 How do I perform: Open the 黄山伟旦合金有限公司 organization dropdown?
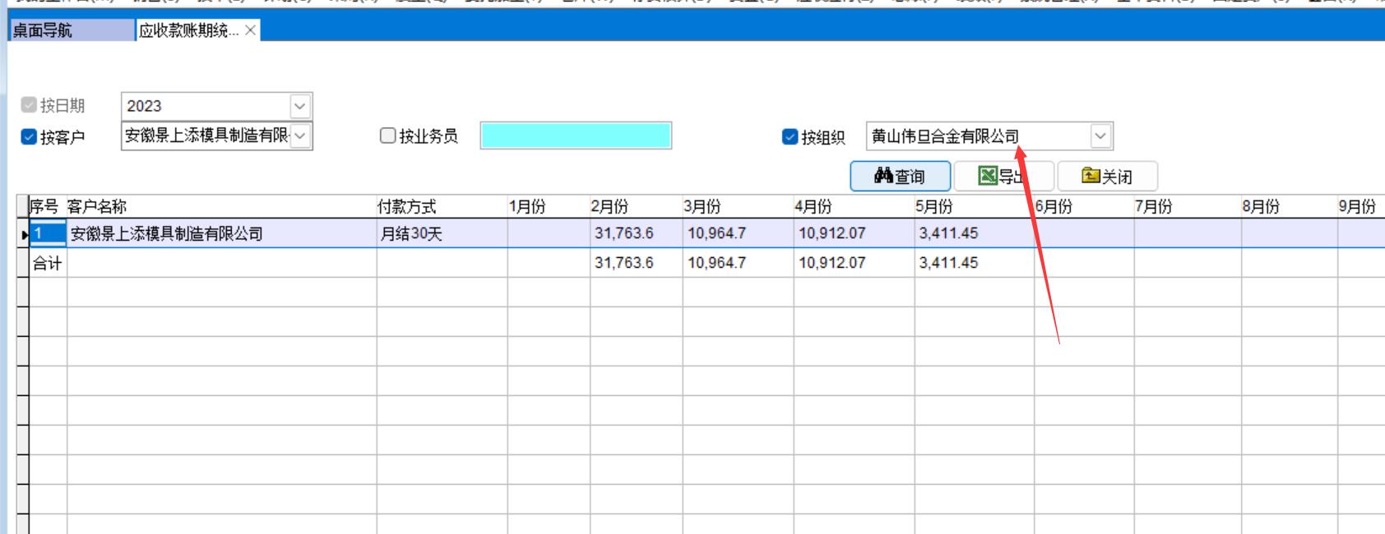click(x=1100, y=136)
